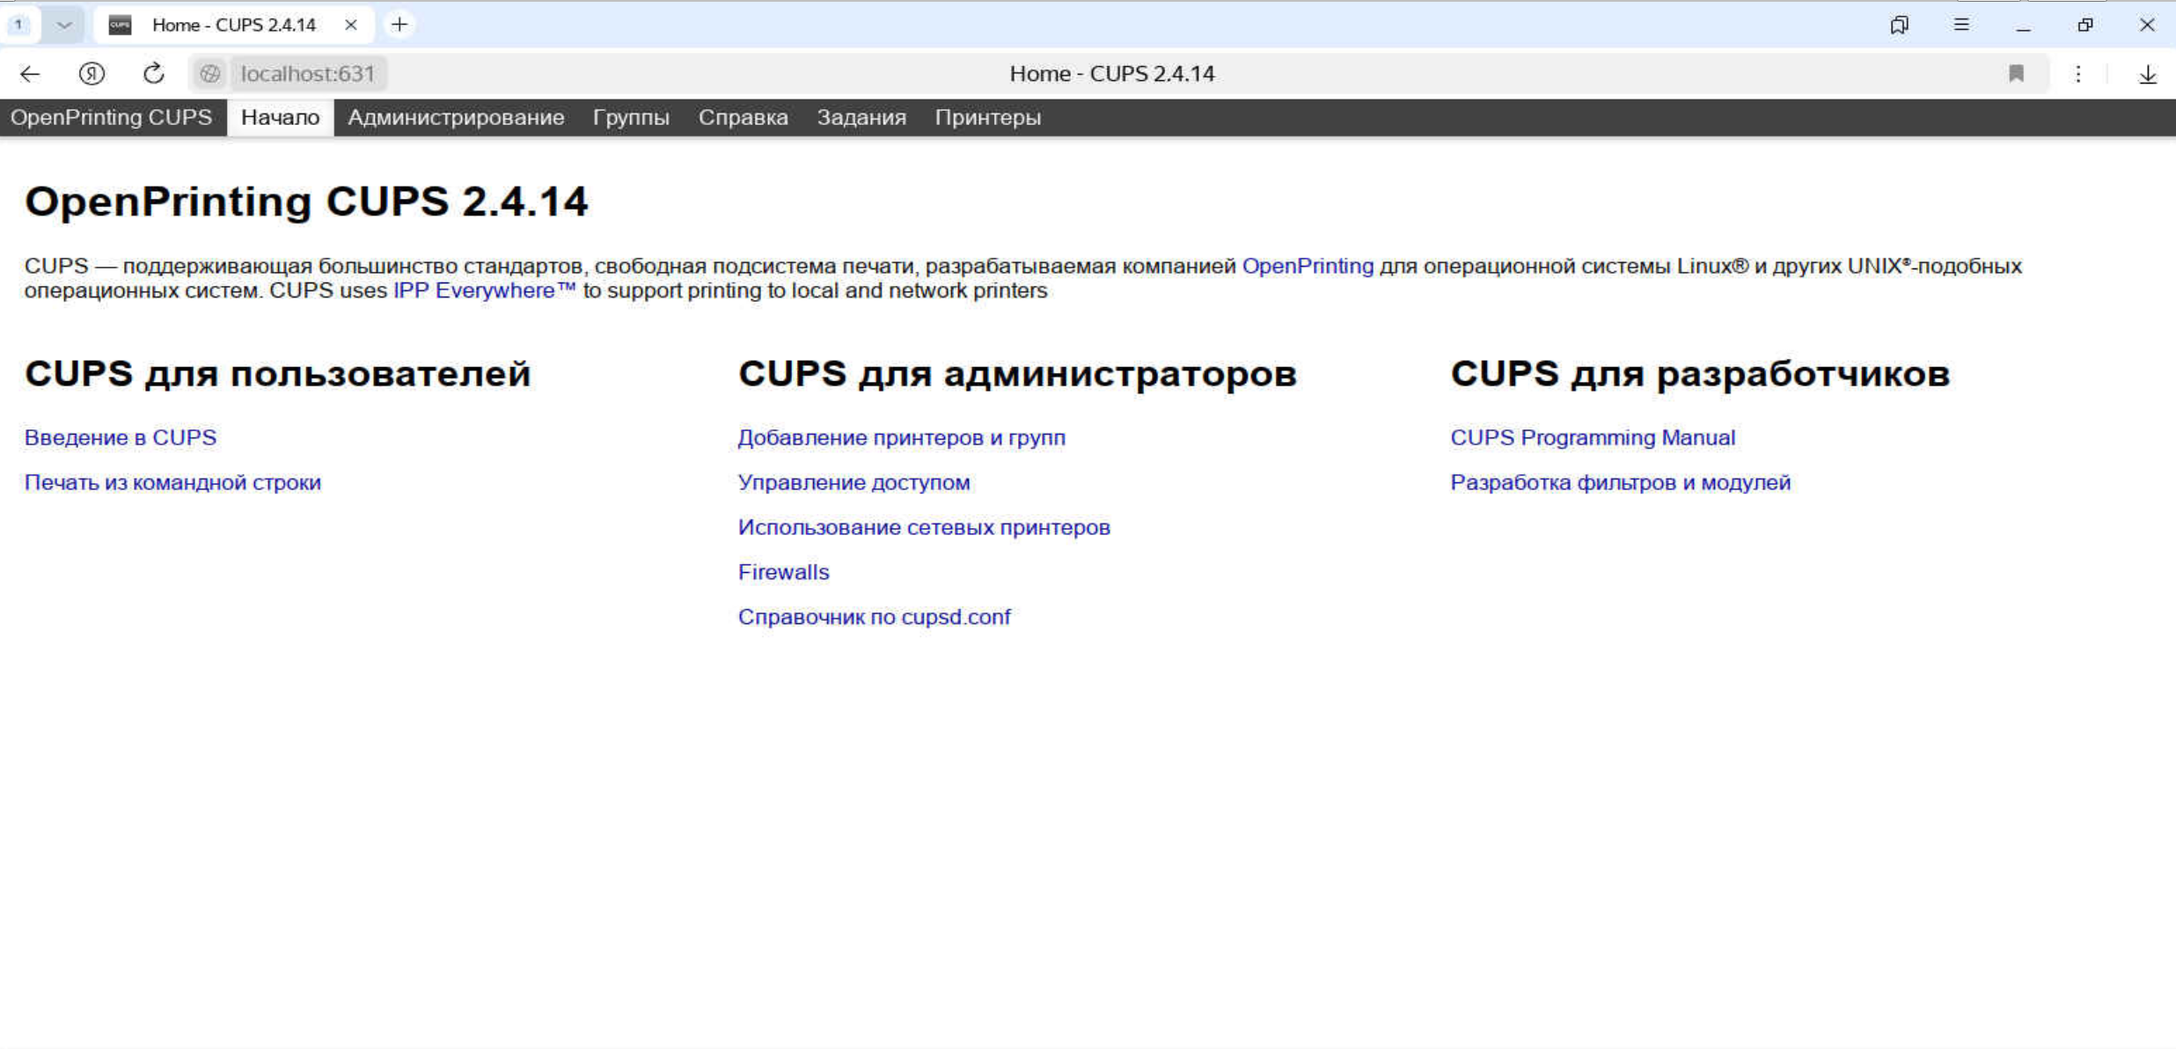Viewport: 2176px width, 1049px height.
Task: Open the tab list chevron dropdown
Action: tap(62, 24)
